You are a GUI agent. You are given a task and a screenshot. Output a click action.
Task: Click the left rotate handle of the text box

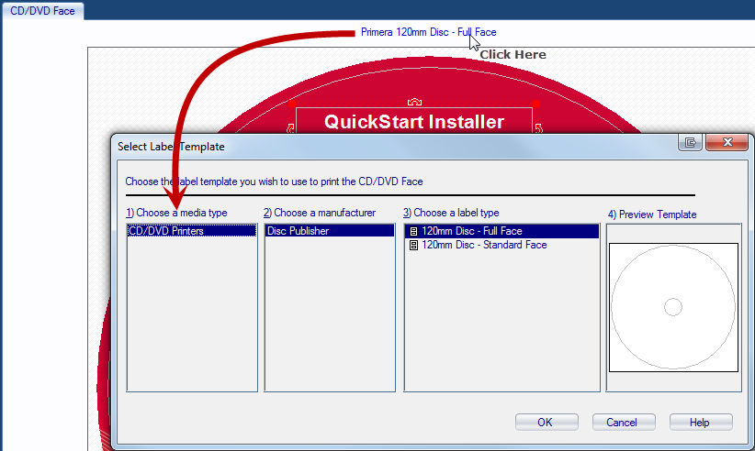(290, 127)
